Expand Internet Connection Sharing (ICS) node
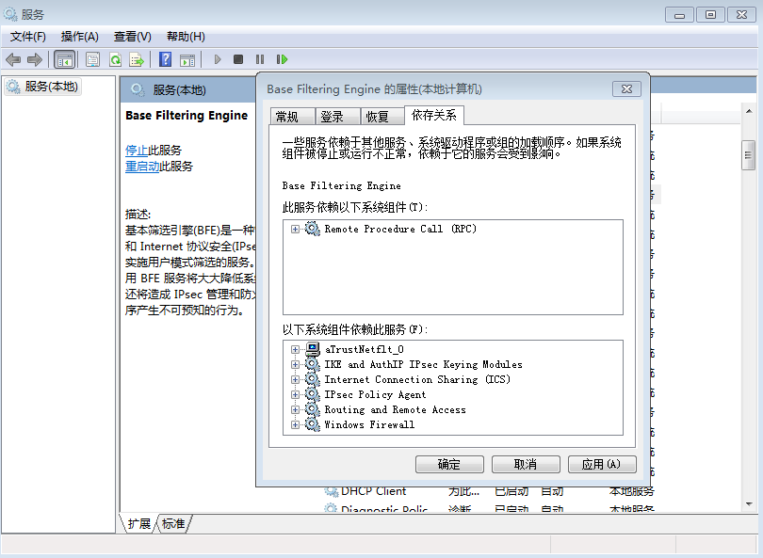 click(295, 379)
